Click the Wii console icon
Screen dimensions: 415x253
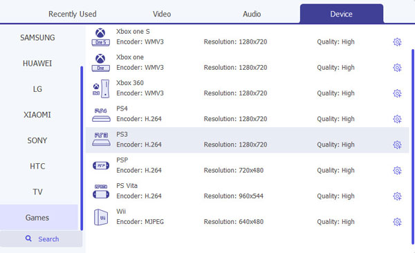coord(101,217)
